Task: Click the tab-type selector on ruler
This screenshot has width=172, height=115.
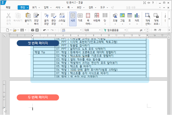Action: coord(4,36)
